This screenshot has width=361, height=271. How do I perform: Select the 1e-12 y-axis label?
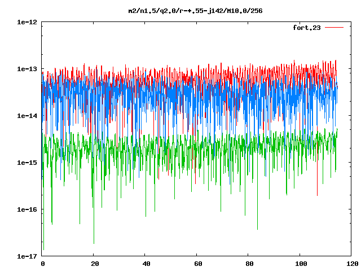click(27, 22)
